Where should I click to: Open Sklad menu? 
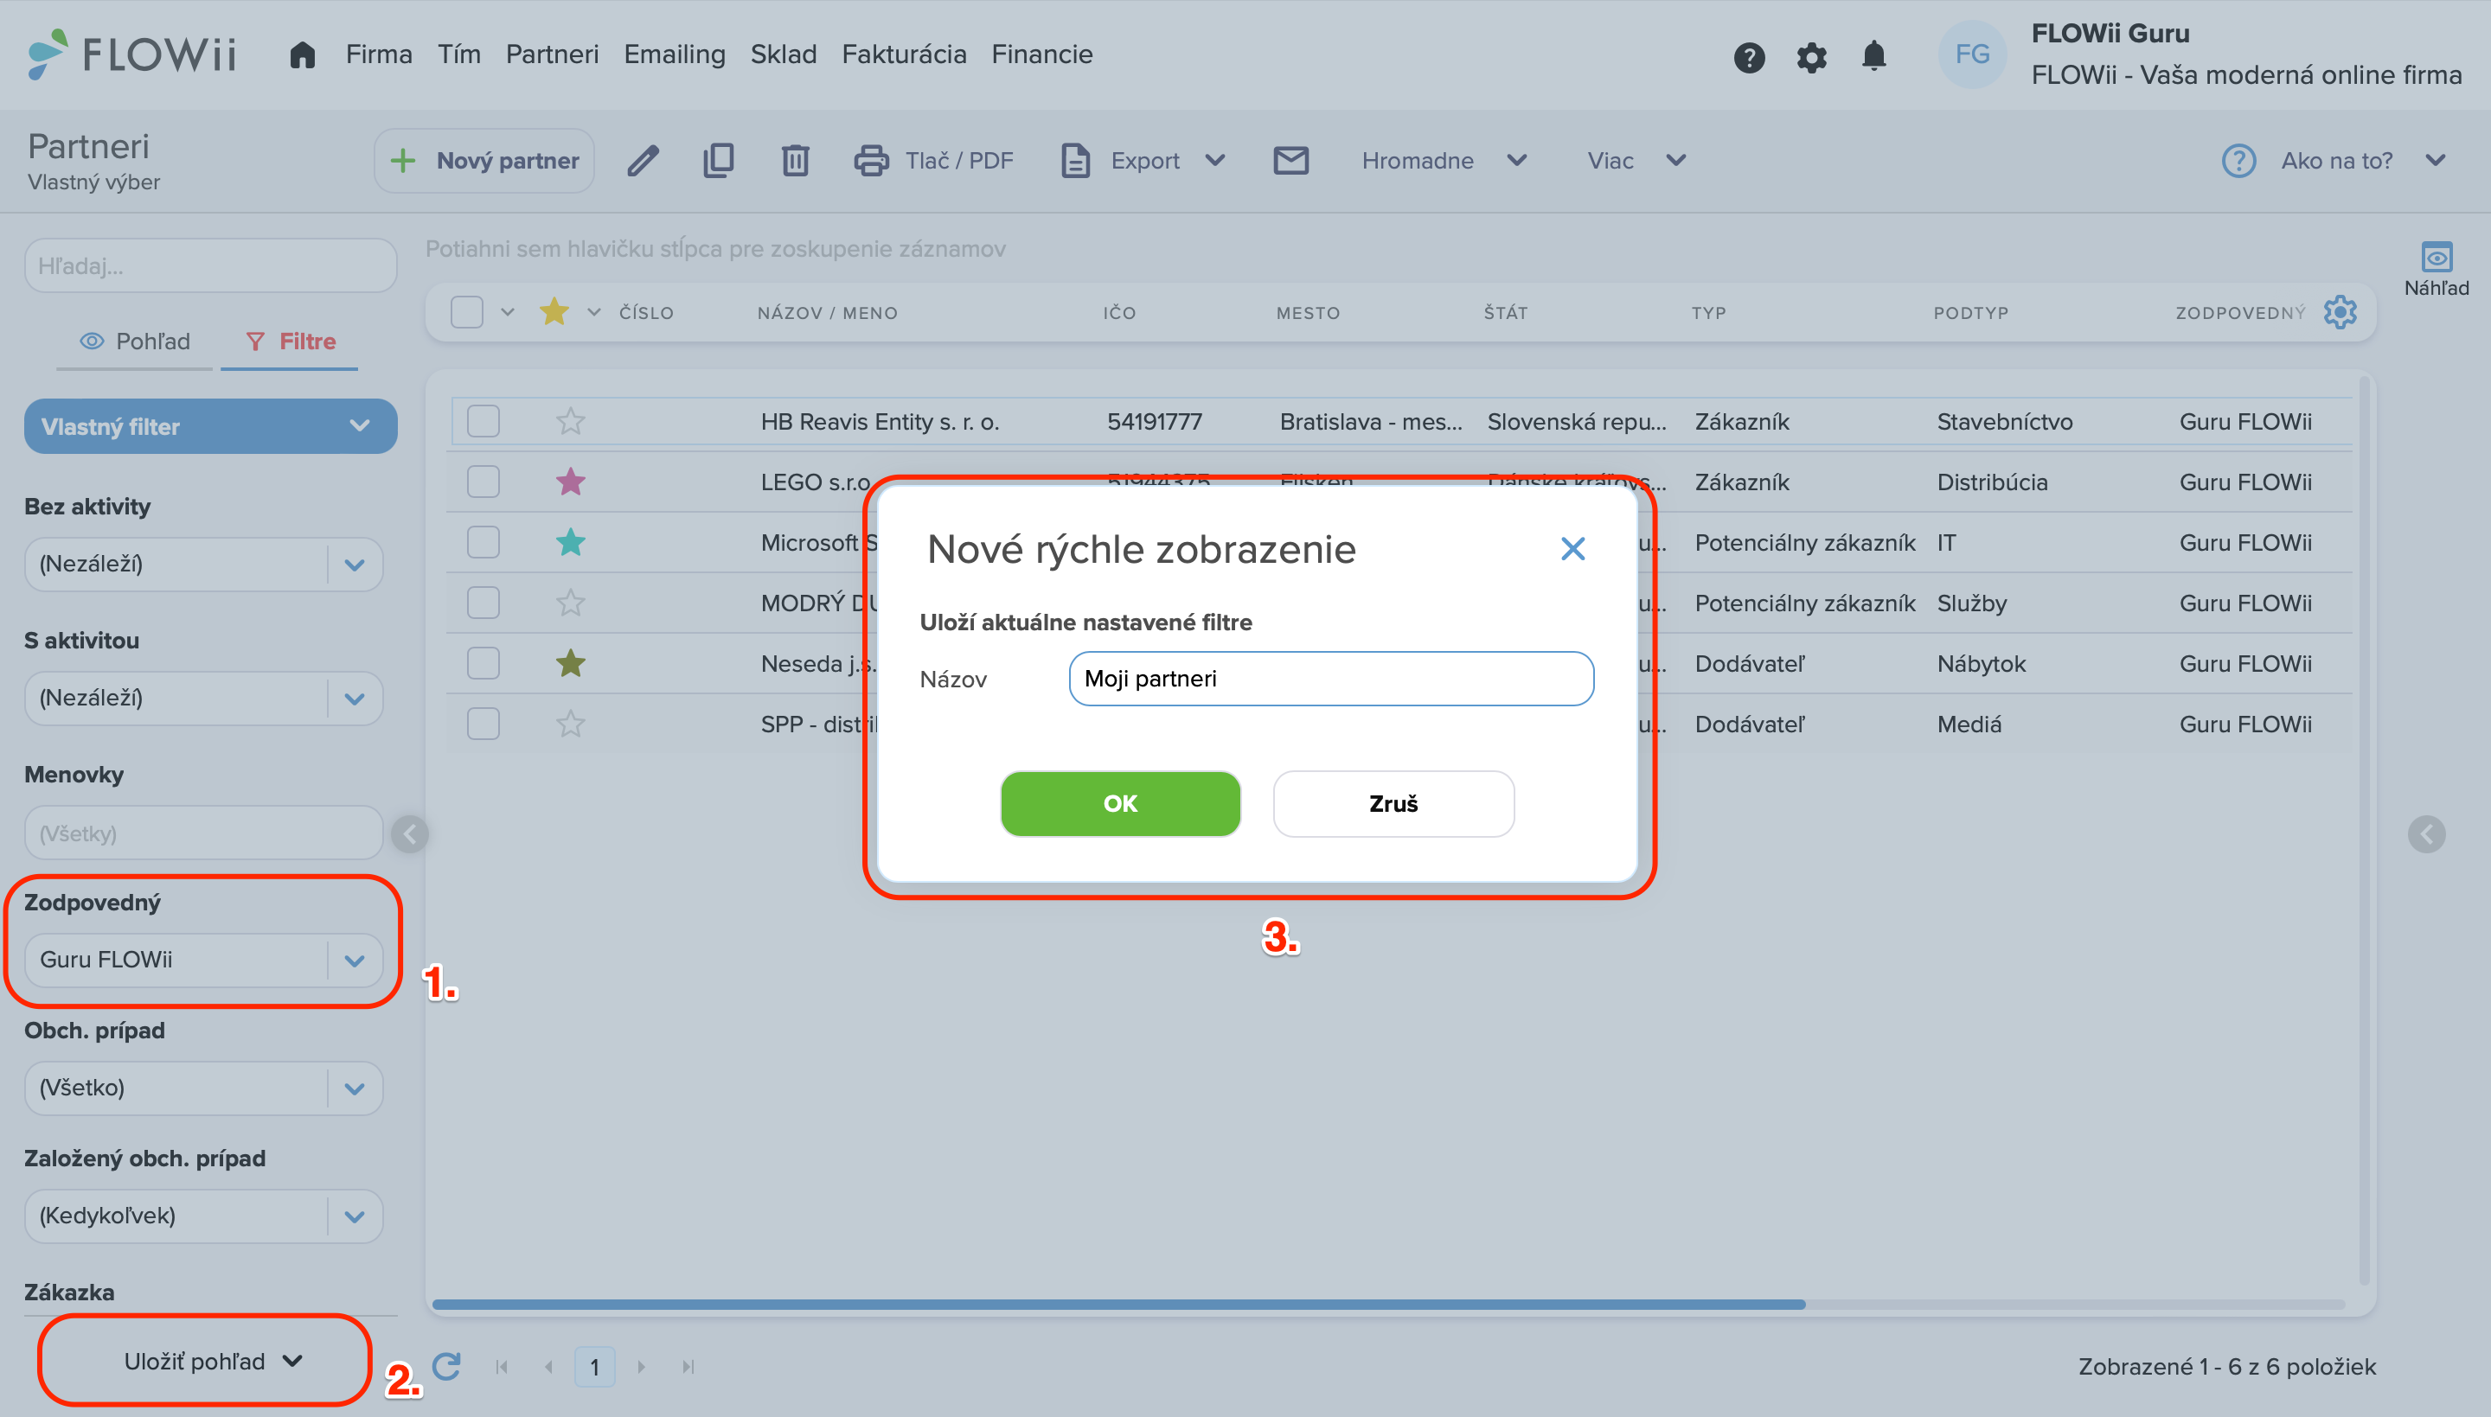[x=783, y=54]
